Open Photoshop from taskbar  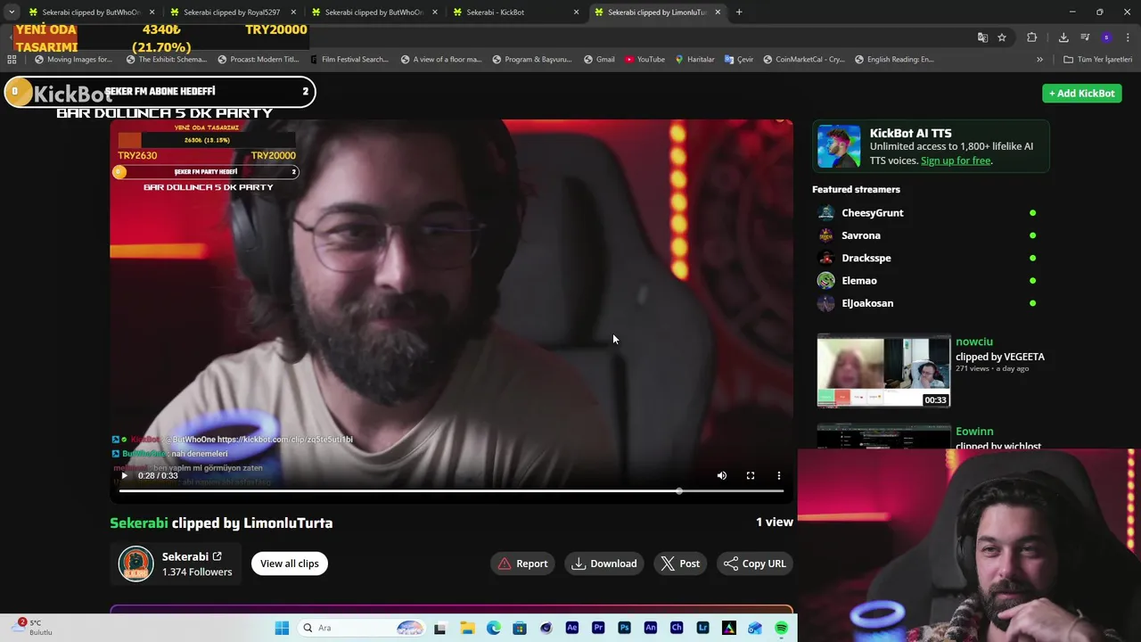pos(624,628)
